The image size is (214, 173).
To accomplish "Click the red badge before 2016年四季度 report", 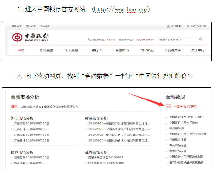I will pos(14,107).
